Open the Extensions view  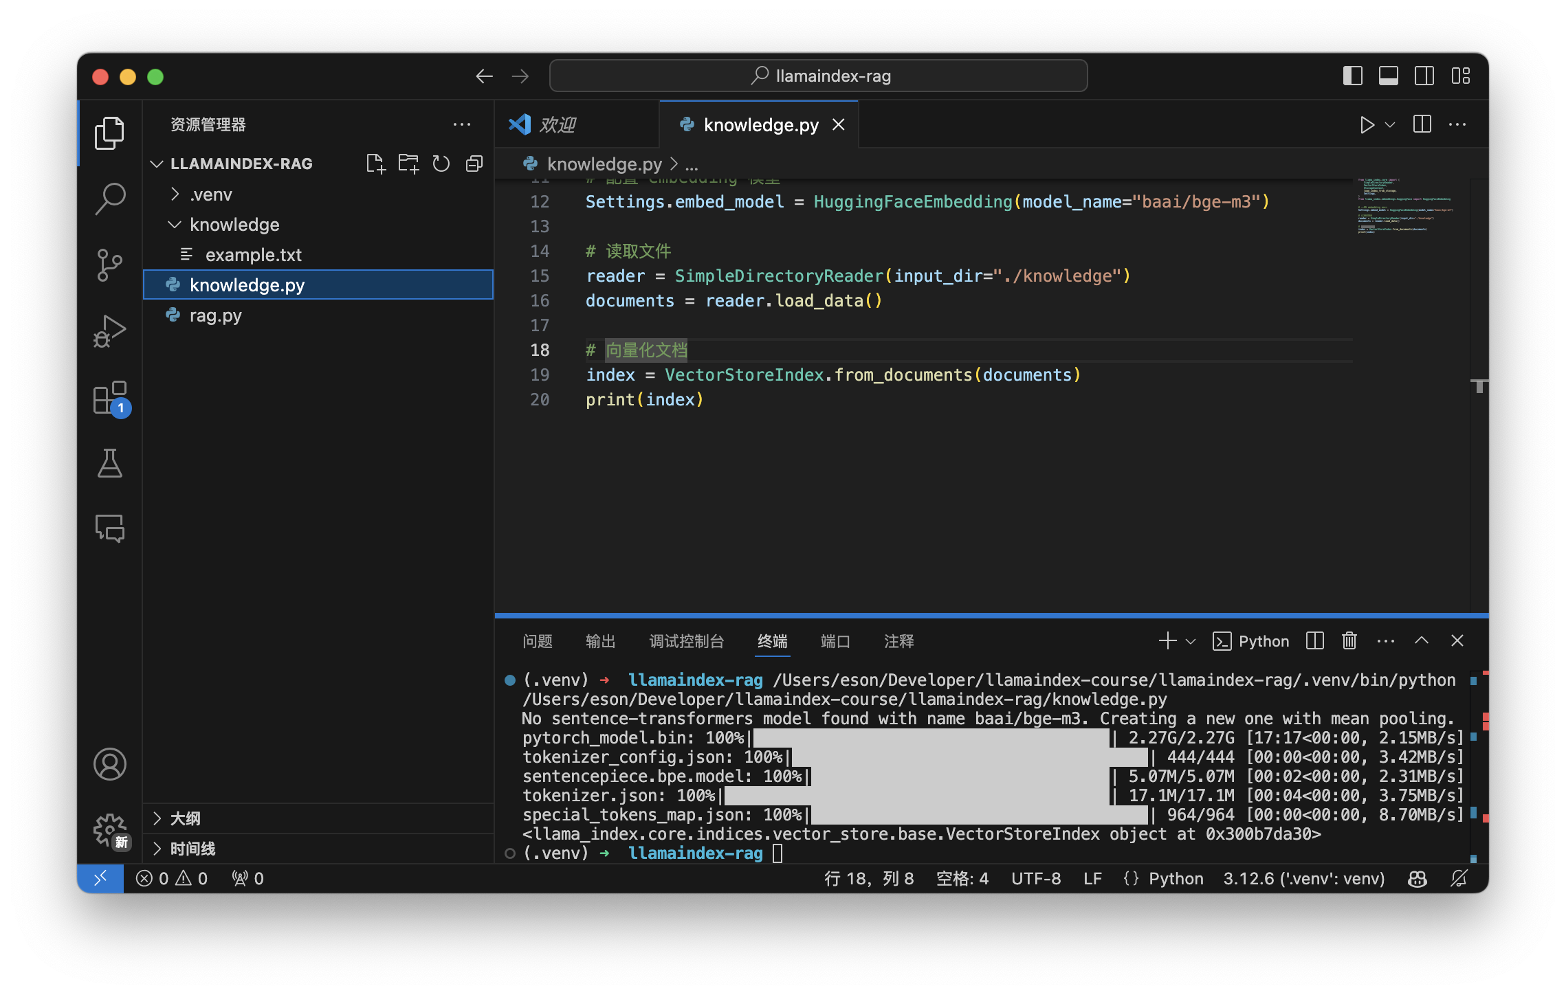109,397
